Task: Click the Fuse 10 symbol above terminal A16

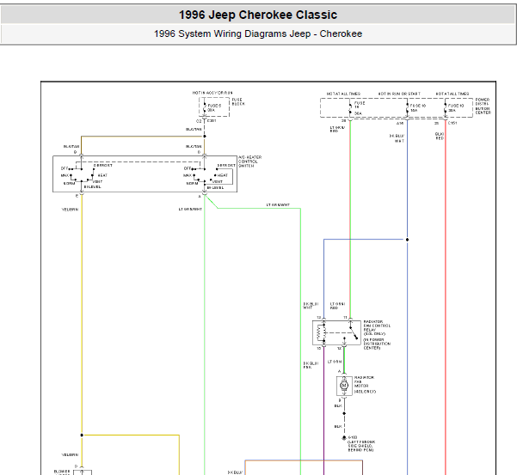Action: click(407, 108)
